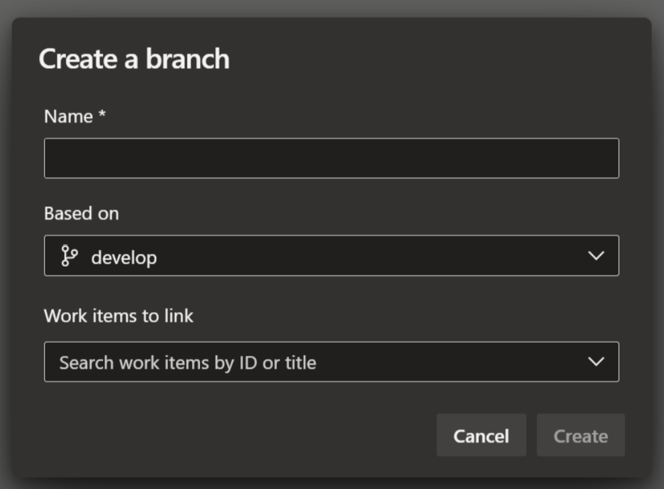Select the git branch glyph in Based on

pos(69,256)
